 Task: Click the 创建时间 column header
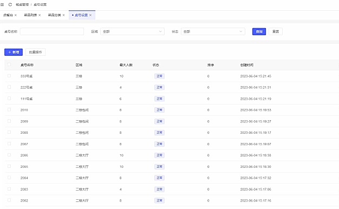click(247, 65)
